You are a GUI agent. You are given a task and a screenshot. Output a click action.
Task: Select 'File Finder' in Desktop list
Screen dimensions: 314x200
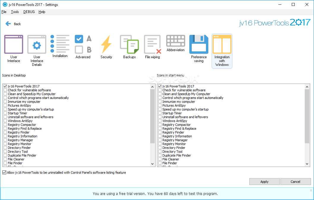pos(15,163)
